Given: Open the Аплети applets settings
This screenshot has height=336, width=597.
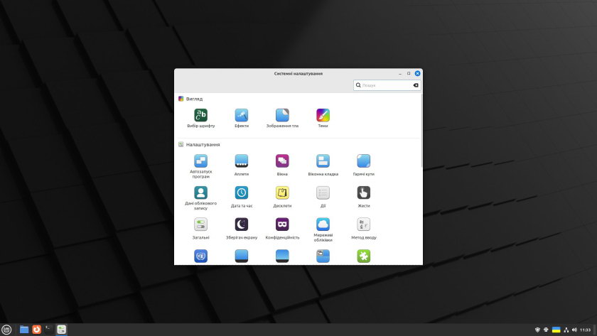Looking at the screenshot, I should click(x=242, y=165).
